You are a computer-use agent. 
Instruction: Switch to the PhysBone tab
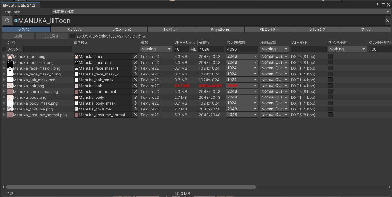220,29
